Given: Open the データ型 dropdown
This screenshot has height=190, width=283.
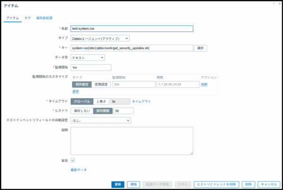Looking at the screenshot, I should (x=88, y=58).
